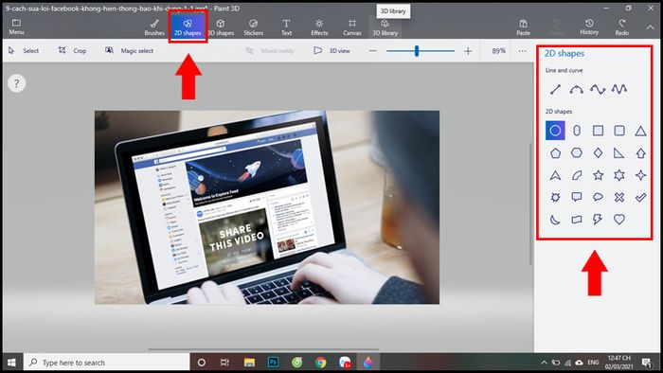Open the three-dots more options menu

[522, 51]
